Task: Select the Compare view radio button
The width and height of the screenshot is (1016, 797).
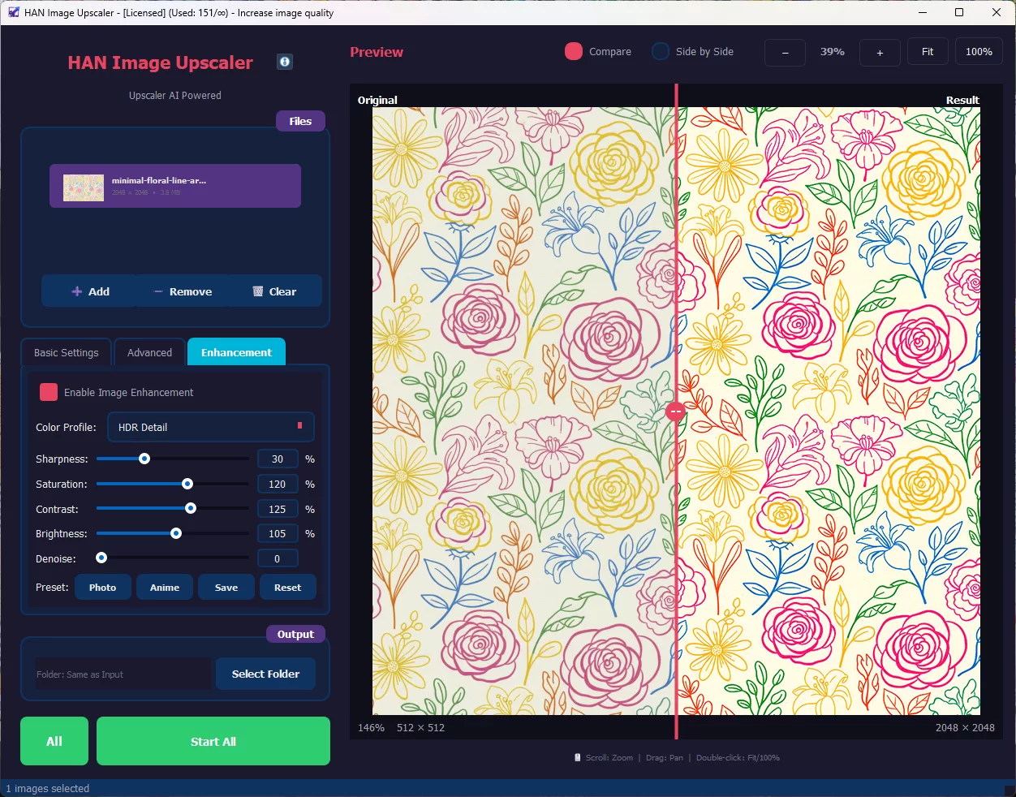Action: coord(574,51)
